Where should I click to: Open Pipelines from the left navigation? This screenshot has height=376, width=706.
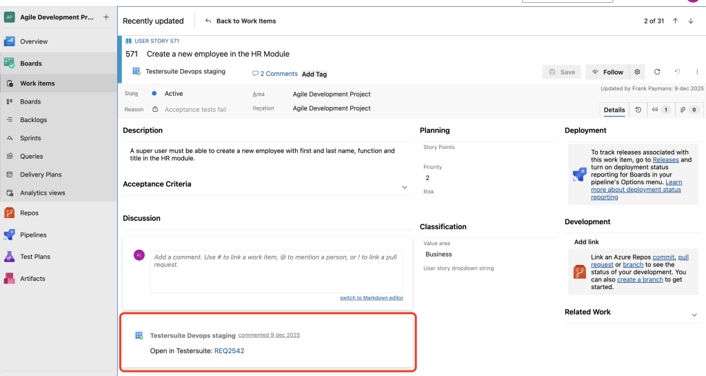coord(33,235)
